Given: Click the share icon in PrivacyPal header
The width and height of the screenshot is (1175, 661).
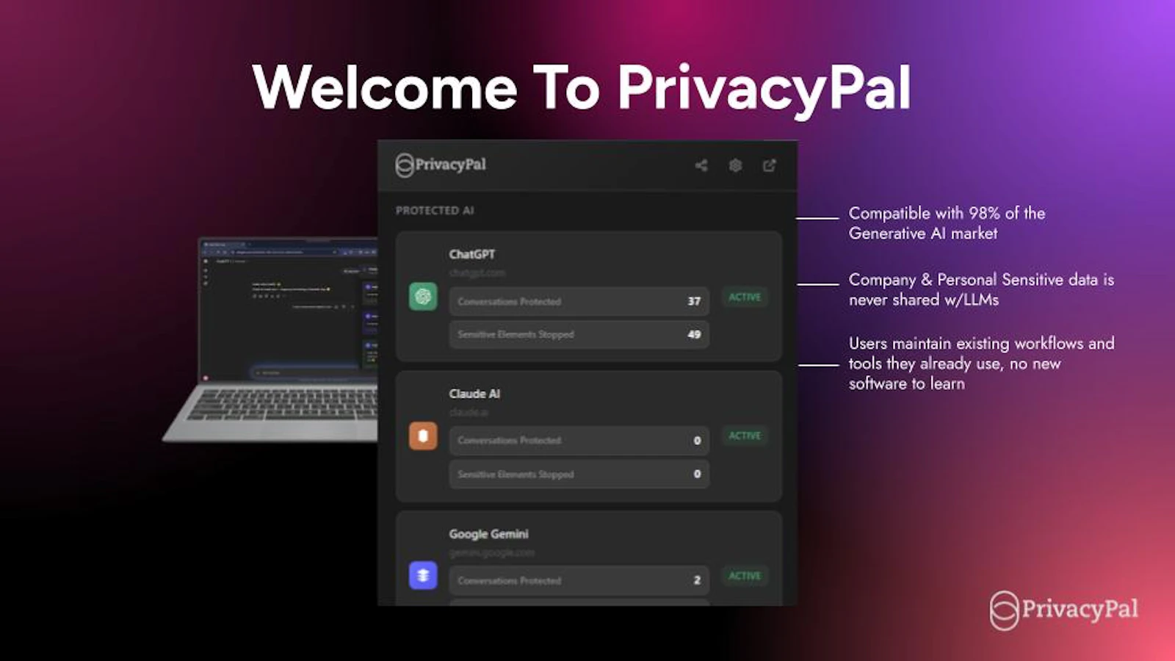Looking at the screenshot, I should (701, 165).
